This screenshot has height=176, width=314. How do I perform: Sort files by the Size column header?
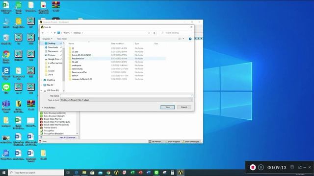coord(156,44)
